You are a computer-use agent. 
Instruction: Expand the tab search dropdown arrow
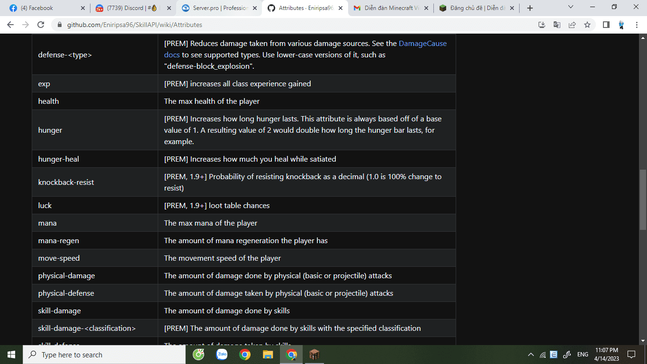570,8
